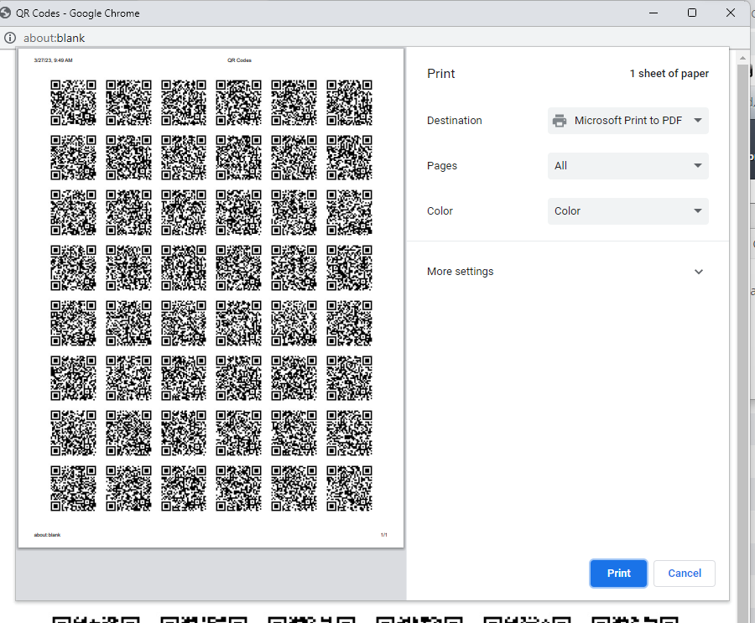
Task: Open the Destination dropdown showing Microsoft Print to PDF
Action: coord(627,121)
